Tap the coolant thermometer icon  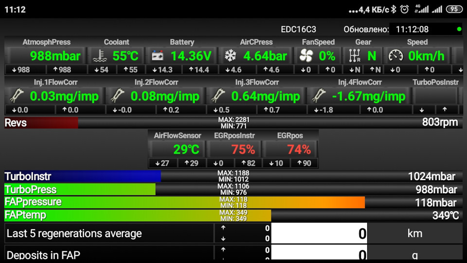(100, 56)
